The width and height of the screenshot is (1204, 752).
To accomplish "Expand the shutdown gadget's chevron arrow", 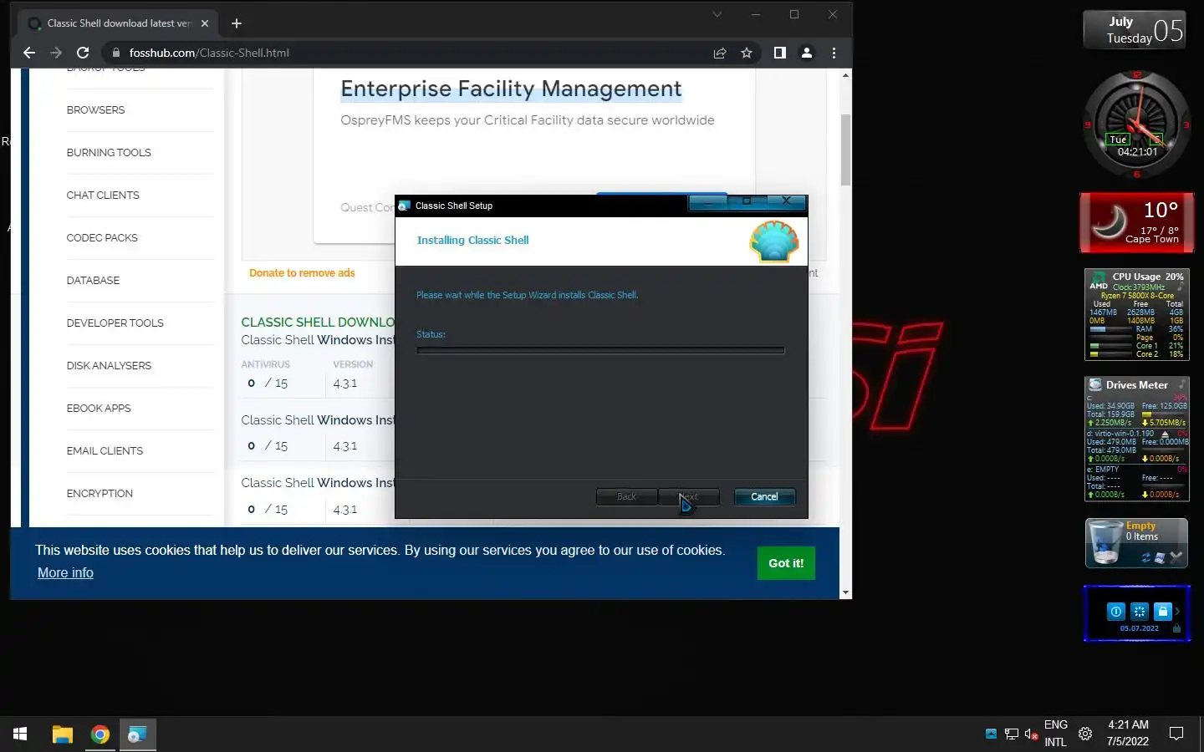I will point(1177,612).
